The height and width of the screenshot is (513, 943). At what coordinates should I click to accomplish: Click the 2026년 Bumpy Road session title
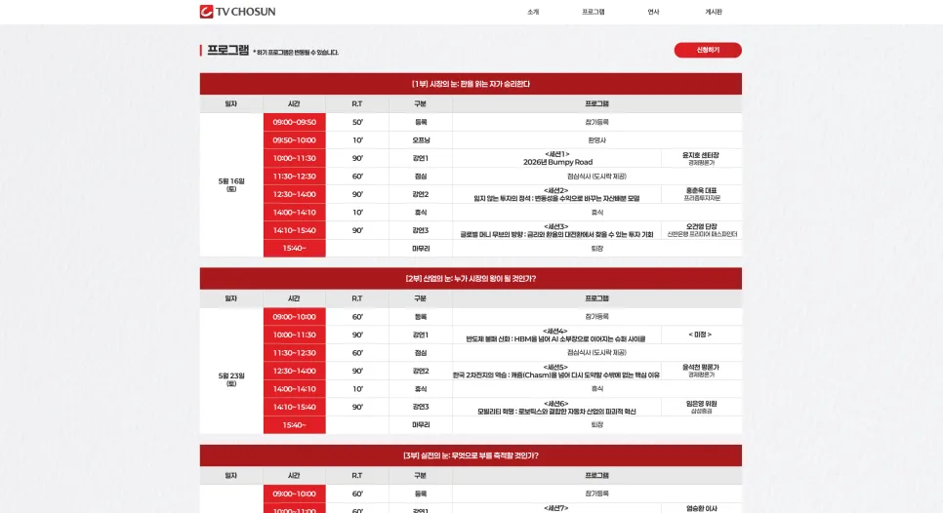tap(557, 162)
